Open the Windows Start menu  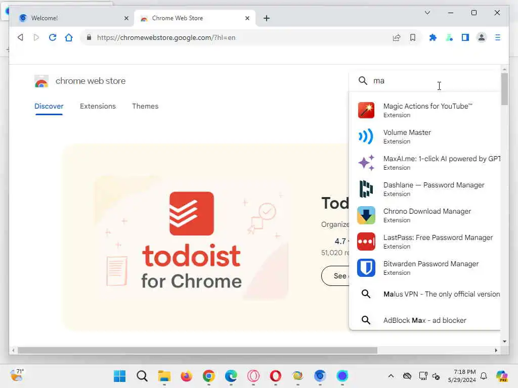tap(119, 376)
